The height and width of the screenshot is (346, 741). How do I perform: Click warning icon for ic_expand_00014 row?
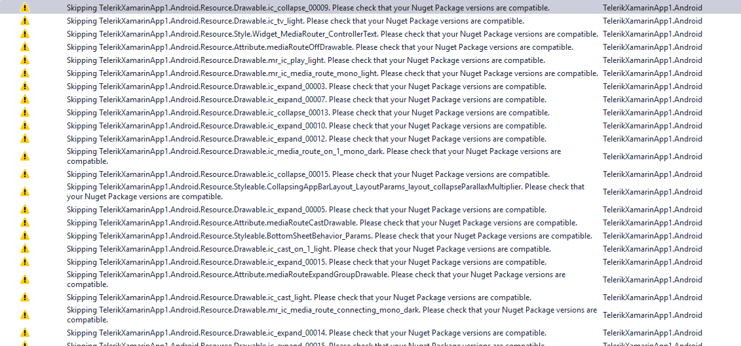[25, 333]
